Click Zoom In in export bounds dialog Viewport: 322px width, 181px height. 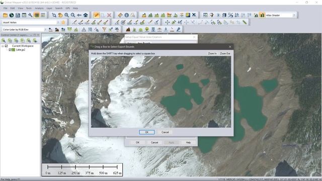212,53
